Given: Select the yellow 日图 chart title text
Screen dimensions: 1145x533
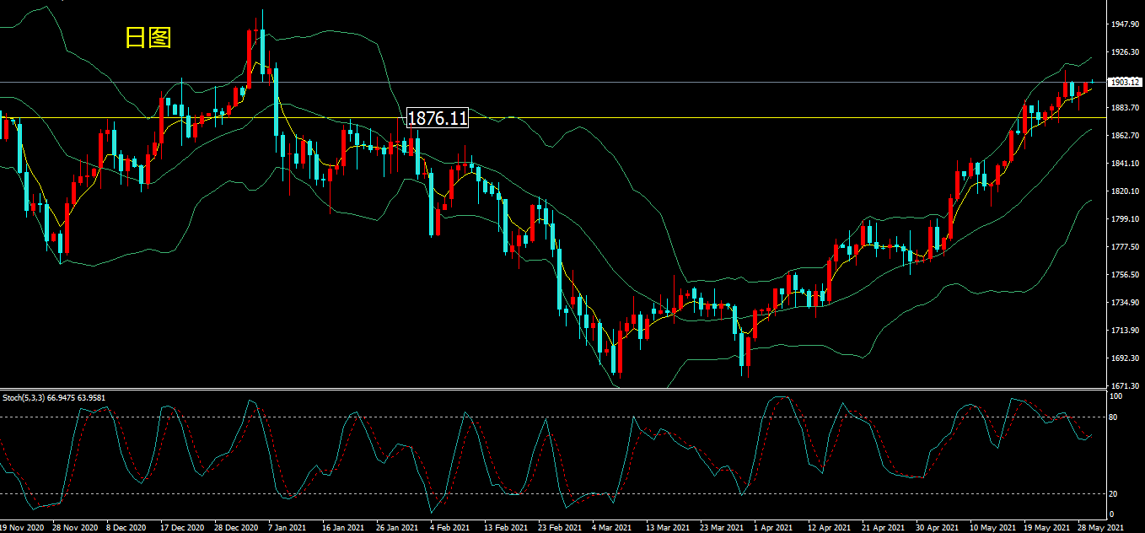Looking at the screenshot, I should point(148,37).
